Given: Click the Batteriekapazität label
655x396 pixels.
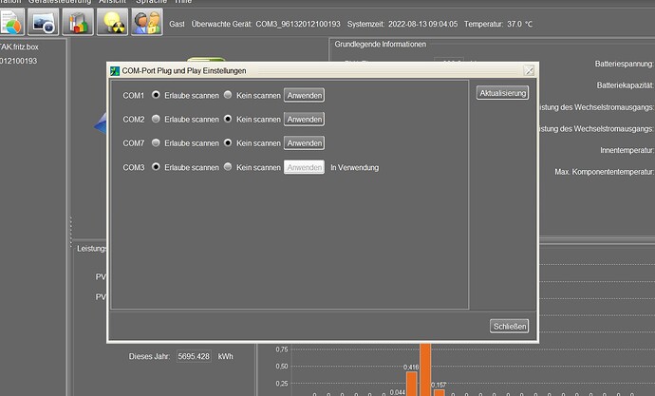Looking at the screenshot, I should click(x=625, y=85).
